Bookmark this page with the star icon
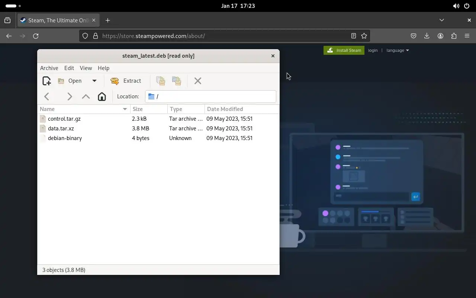The height and width of the screenshot is (298, 476). 364,36
